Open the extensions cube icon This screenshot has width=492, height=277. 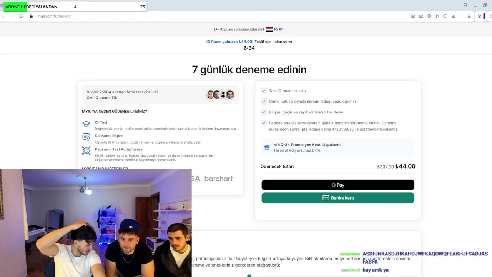(480, 16)
